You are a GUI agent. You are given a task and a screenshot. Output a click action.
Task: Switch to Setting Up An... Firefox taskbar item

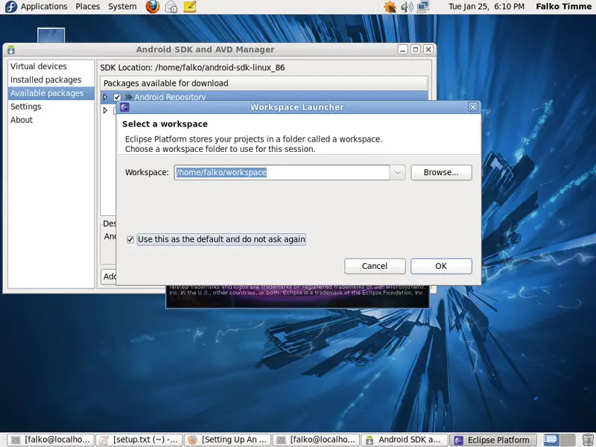(227, 440)
